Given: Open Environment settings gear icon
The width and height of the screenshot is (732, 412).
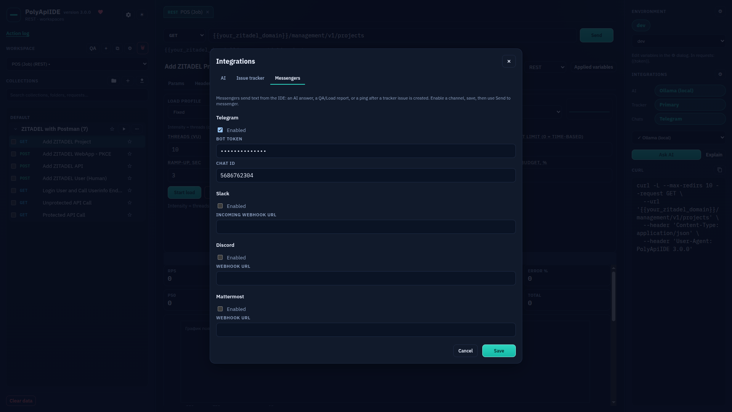Looking at the screenshot, I should 720,11.
